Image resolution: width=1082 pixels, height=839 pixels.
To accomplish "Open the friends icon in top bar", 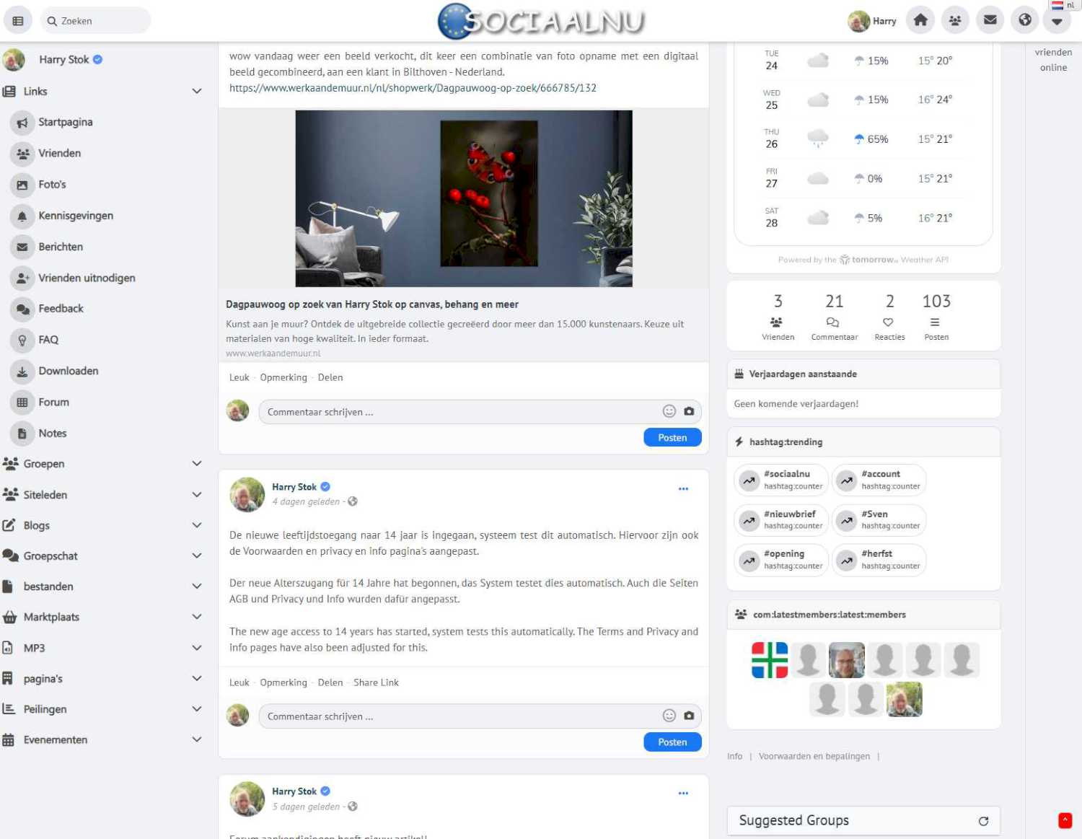I will point(955,20).
